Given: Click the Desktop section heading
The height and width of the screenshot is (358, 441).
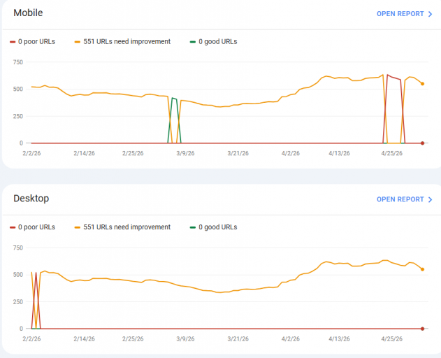Looking at the screenshot, I should [x=31, y=199].
